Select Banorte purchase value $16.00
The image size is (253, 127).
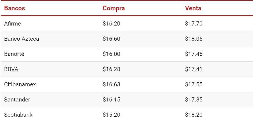click(x=111, y=54)
